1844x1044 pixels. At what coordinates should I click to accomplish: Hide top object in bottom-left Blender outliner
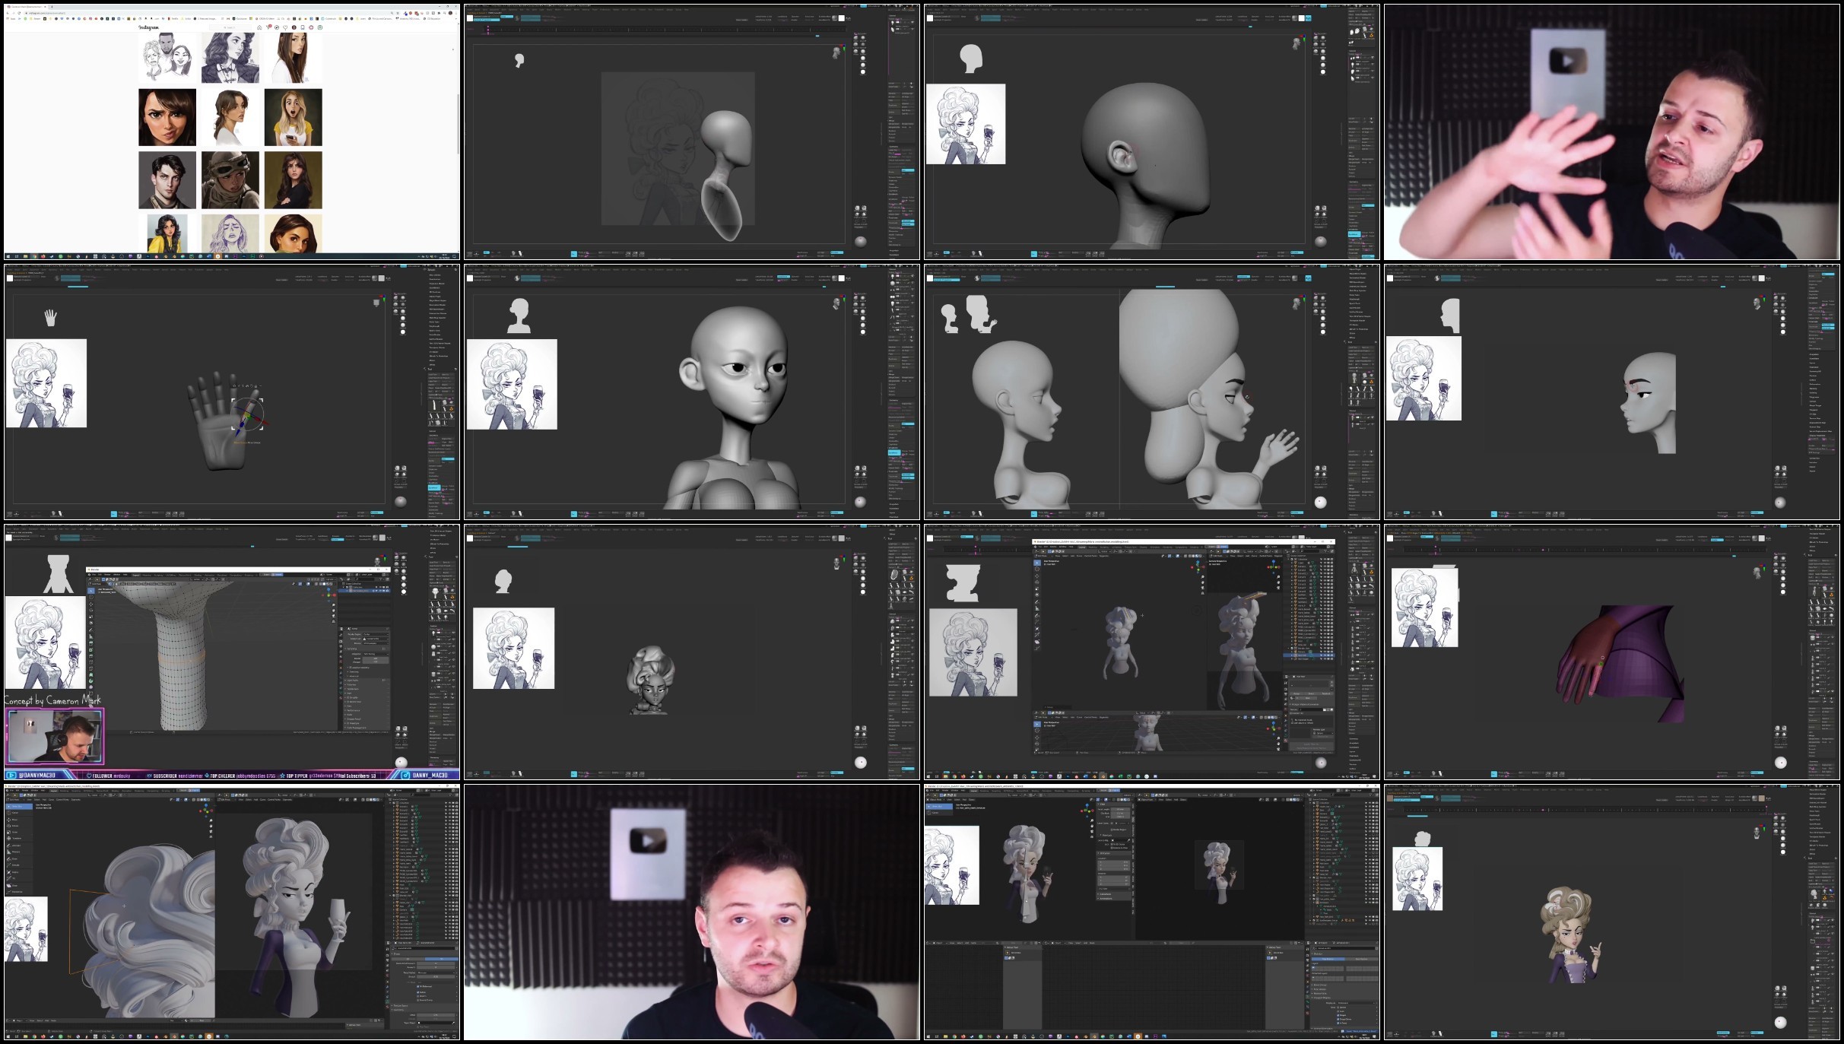pyautogui.click(x=449, y=807)
